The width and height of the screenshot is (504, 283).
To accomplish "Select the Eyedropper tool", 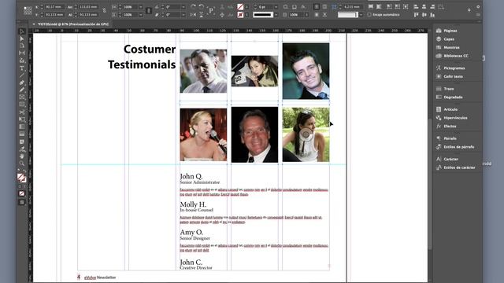I will click(x=22, y=149).
